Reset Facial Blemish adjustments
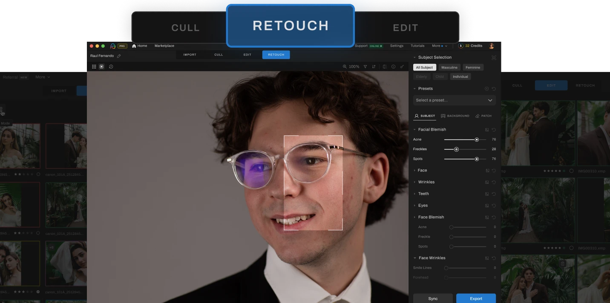The height and width of the screenshot is (303, 610). pyautogui.click(x=494, y=129)
